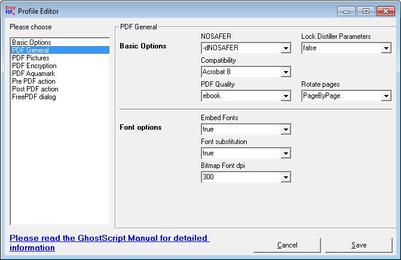Expand the Compatibility dropdown

click(286, 72)
